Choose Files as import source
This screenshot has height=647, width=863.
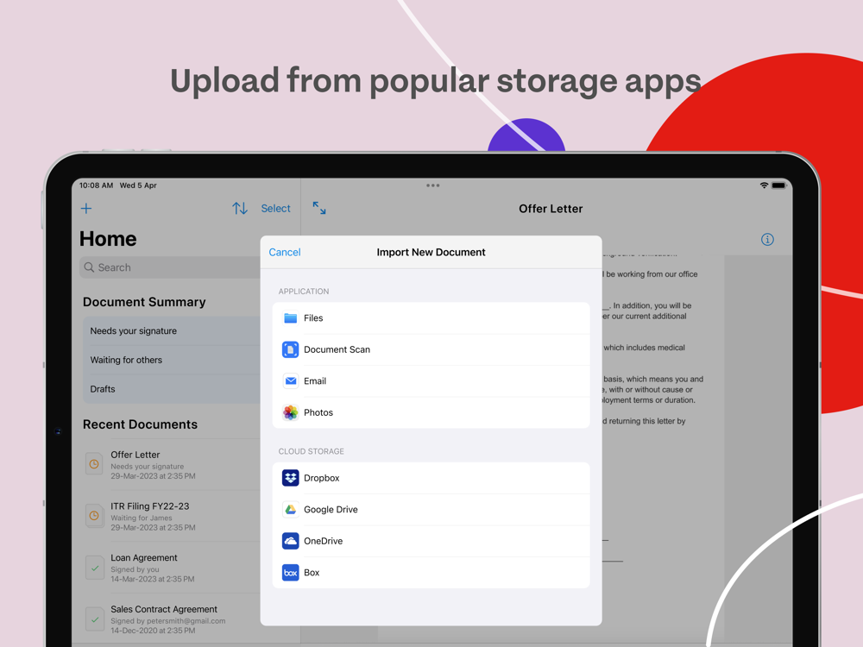(431, 318)
